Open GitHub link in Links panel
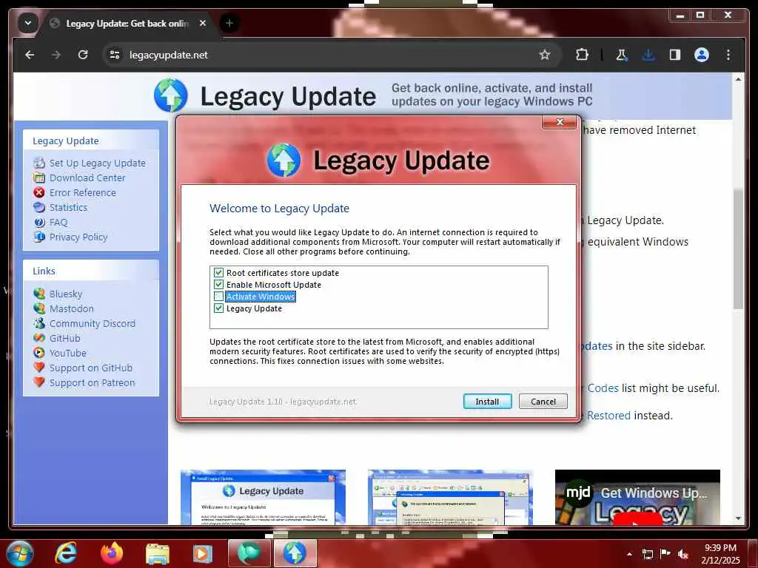 [65, 339]
